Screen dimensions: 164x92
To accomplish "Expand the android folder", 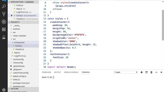I will [16, 29].
